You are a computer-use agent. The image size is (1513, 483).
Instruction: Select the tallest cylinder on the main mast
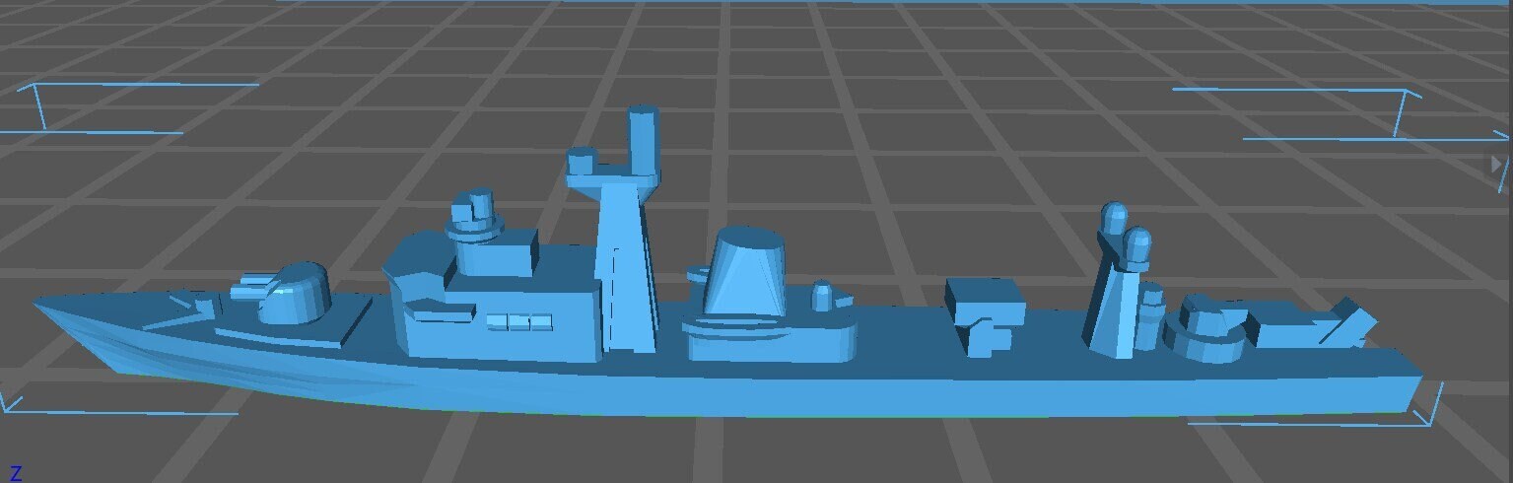(x=644, y=139)
